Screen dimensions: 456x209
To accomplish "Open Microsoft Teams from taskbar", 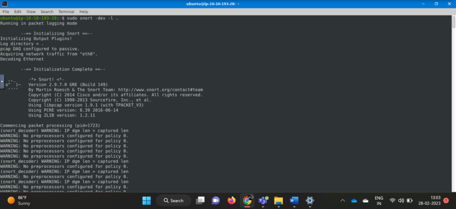I will coord(263,201).
